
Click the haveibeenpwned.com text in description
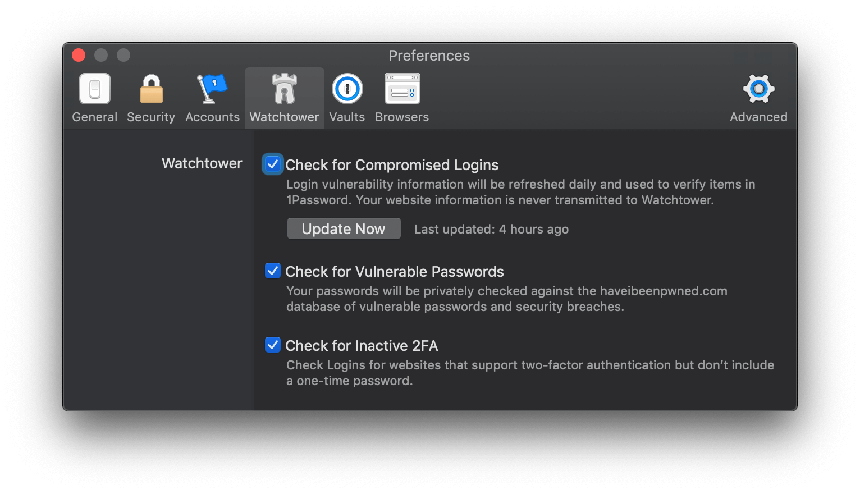click(664, 291)
